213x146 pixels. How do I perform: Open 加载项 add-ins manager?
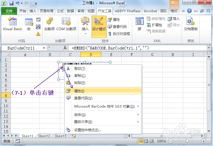click(49, 24)
